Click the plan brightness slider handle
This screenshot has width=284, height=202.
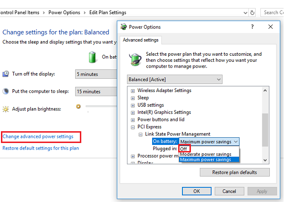coord(78,106)
